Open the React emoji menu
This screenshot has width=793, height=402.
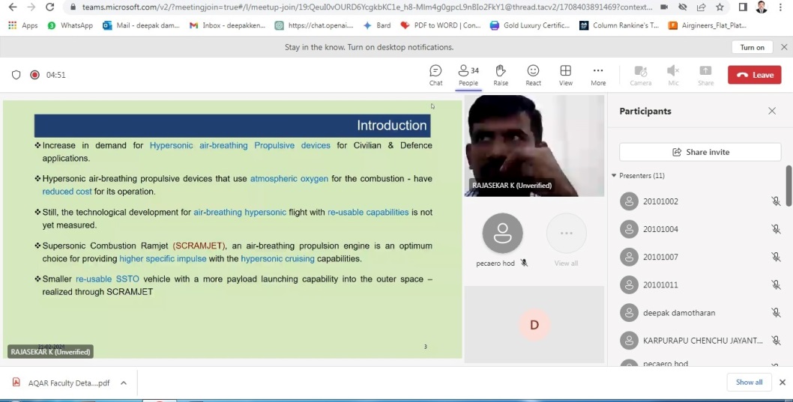point(533,74)
